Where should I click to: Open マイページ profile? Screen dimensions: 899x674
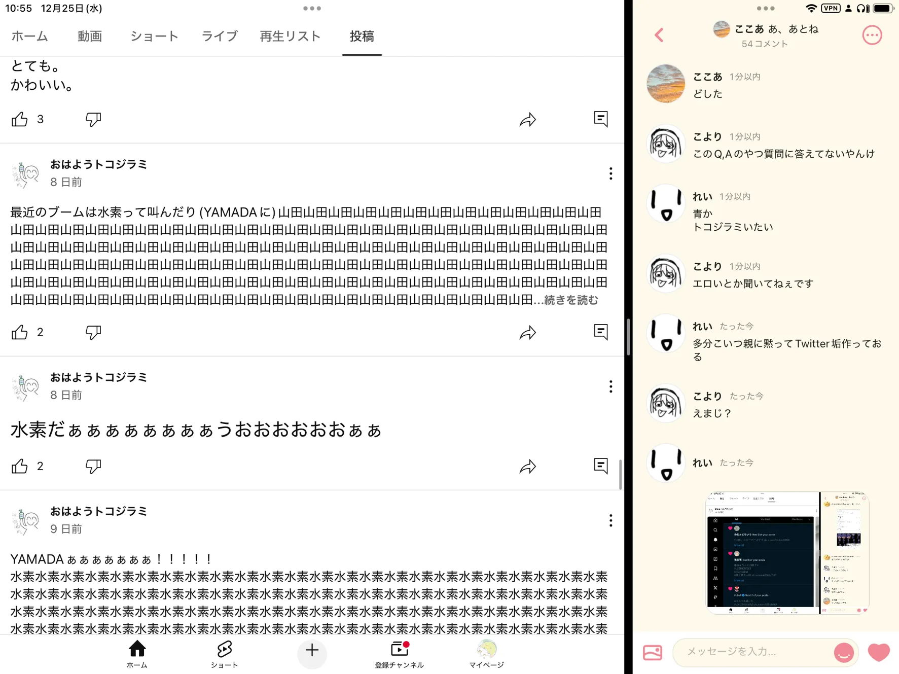click(x=487, y=654)
